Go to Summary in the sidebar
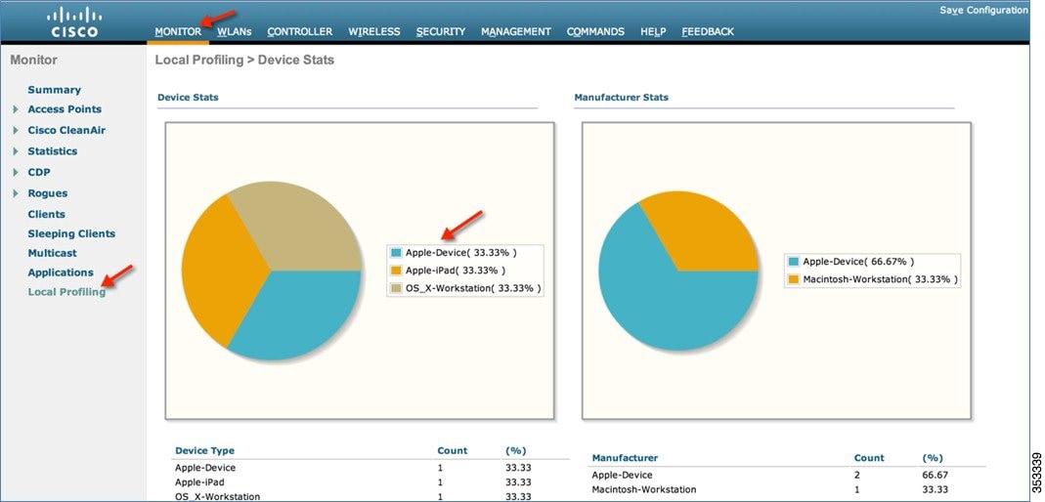This screenshot has width=1045, height=502. coord(54,90)
